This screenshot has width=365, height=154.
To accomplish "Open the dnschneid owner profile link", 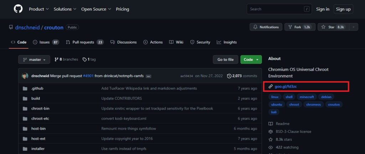I will point(27,27).
